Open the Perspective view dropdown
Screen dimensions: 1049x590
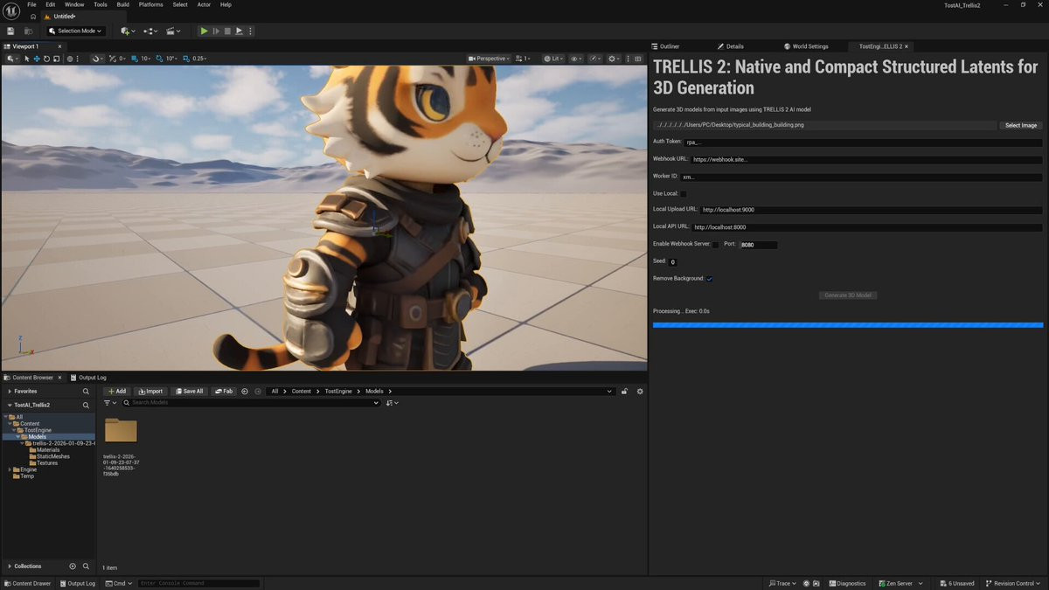[x=490, y=59]
